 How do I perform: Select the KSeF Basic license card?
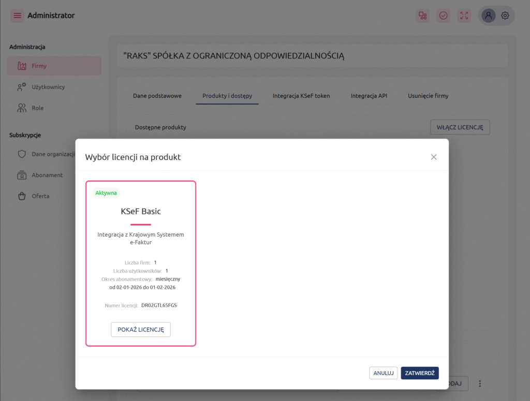click(141, 248)
